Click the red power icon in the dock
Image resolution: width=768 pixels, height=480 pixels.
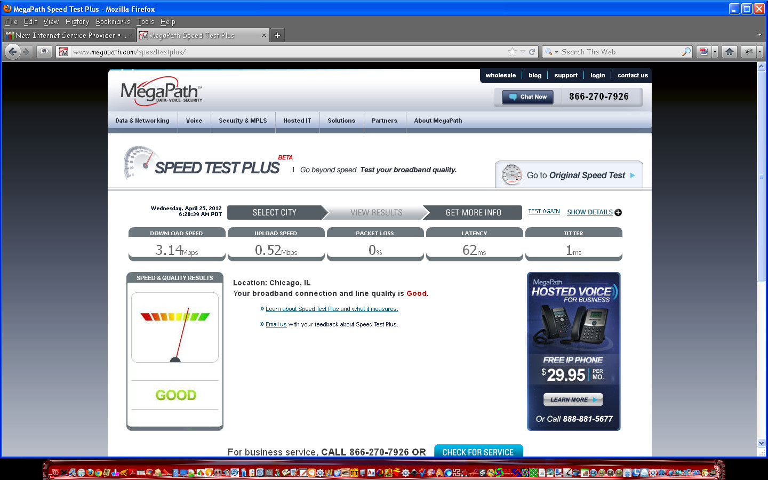[x=55, y=473]
